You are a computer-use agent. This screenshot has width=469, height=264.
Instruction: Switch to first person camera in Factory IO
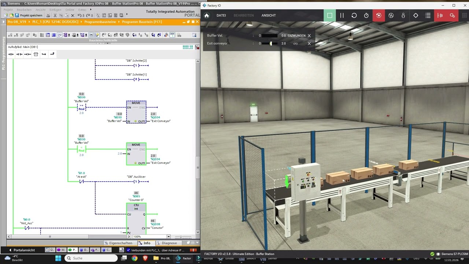click(403, 15)
